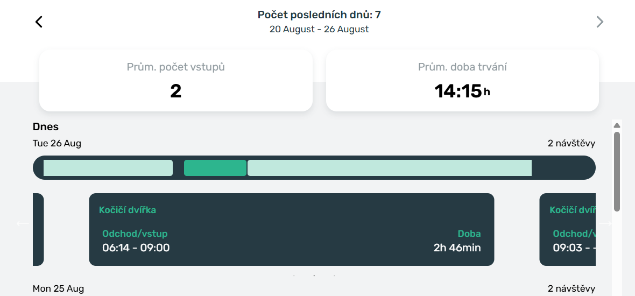Click the vertical scrollbar thumb
The width and height of the screenshot is (635, 296).
click(x=617, y=171)
